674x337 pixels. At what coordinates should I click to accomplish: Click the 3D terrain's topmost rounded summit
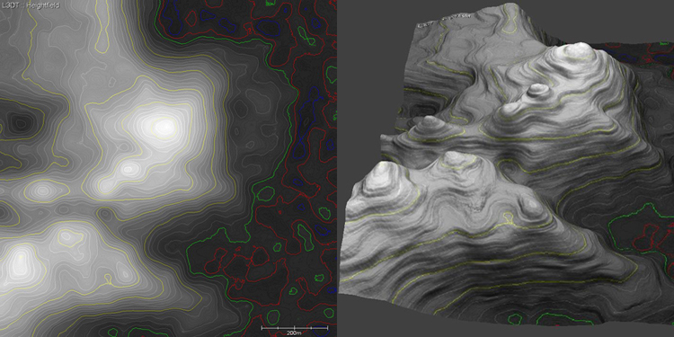(x=579, y=49)
